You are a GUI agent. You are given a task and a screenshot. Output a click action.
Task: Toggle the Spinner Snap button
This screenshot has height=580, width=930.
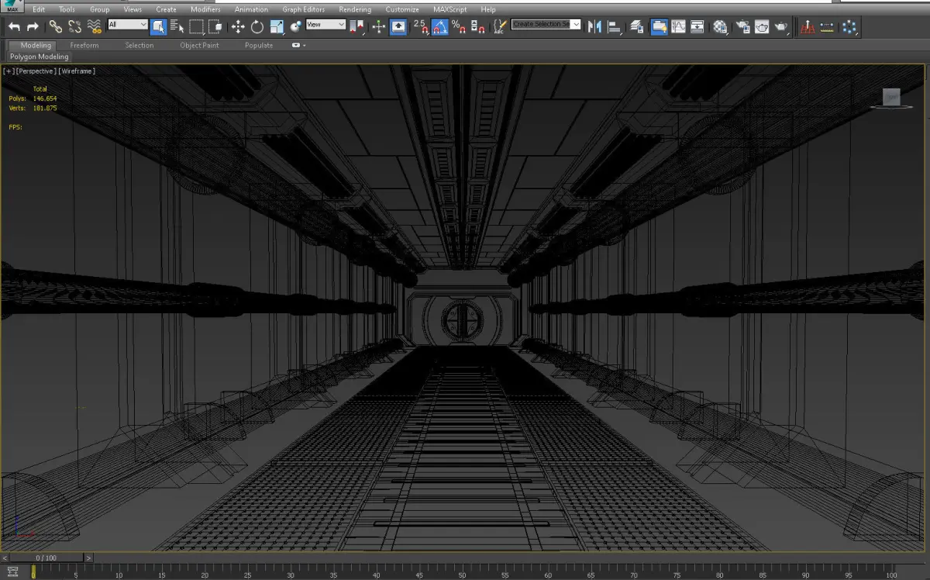(477, 26)
